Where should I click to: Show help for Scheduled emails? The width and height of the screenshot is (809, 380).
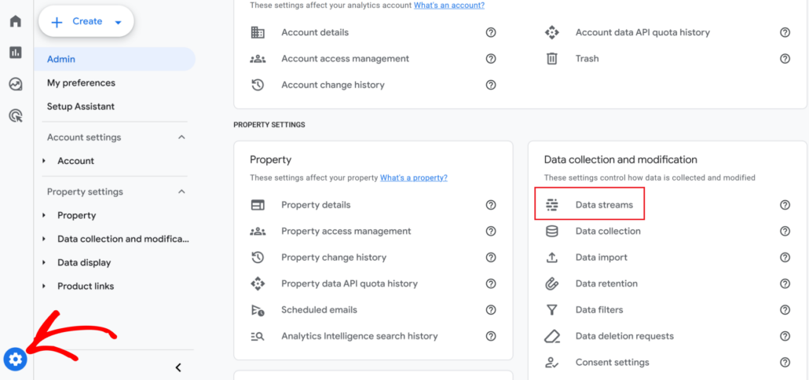(491, 310)
